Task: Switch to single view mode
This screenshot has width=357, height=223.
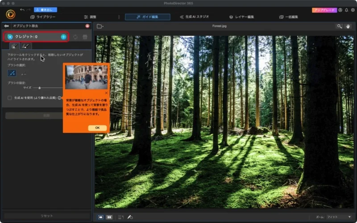Action: tap(101, 217)
